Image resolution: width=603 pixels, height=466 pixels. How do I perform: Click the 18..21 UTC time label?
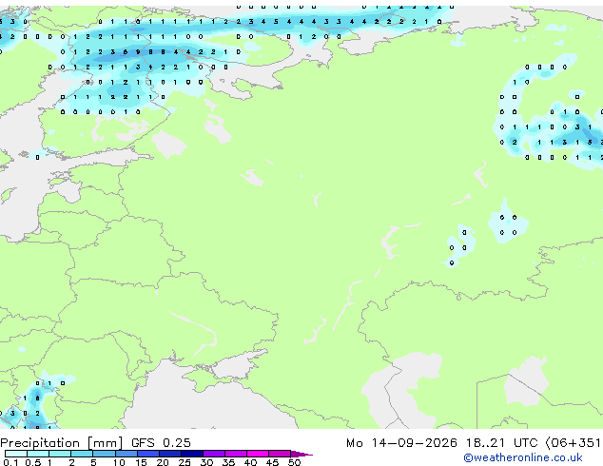[x=501, y=443]
